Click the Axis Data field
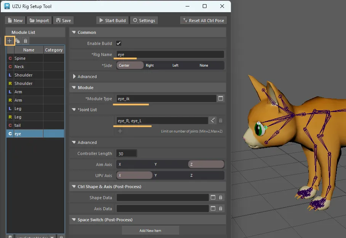Viewport: 346px width, 238px height. (162, 208)
